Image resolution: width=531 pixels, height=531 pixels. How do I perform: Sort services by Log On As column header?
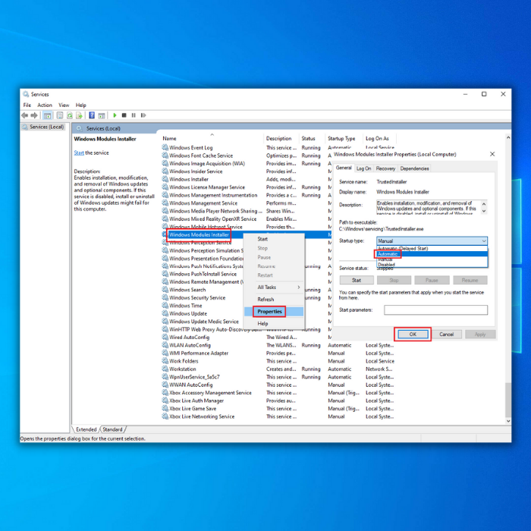click(379, 139)
